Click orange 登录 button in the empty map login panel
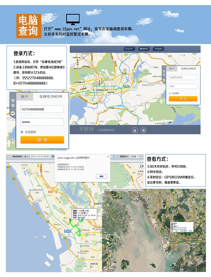Screen dimensions: 211x277 click(x=183, y=99)
